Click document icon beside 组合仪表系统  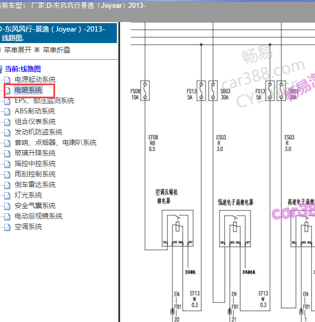[7, 122]
